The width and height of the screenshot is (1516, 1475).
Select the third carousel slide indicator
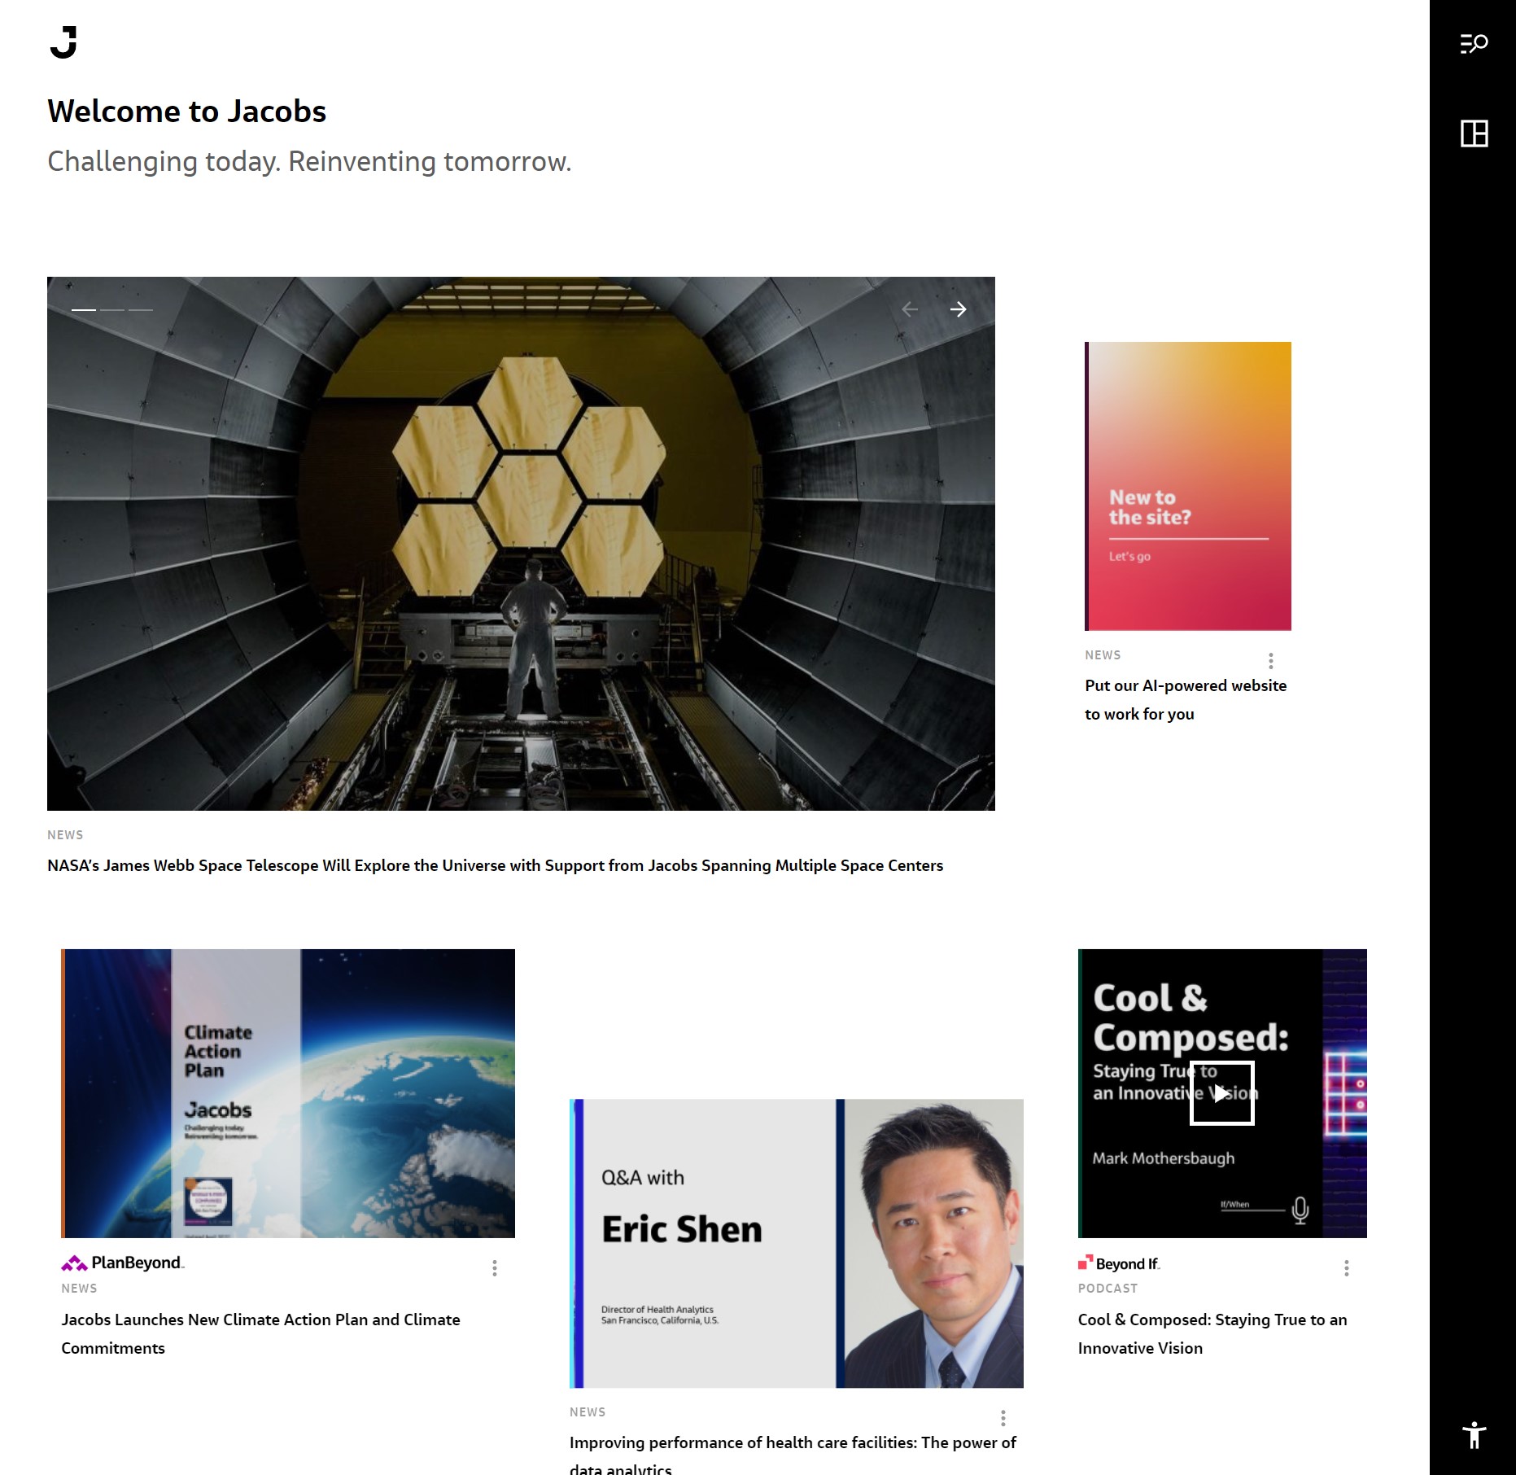141,310
